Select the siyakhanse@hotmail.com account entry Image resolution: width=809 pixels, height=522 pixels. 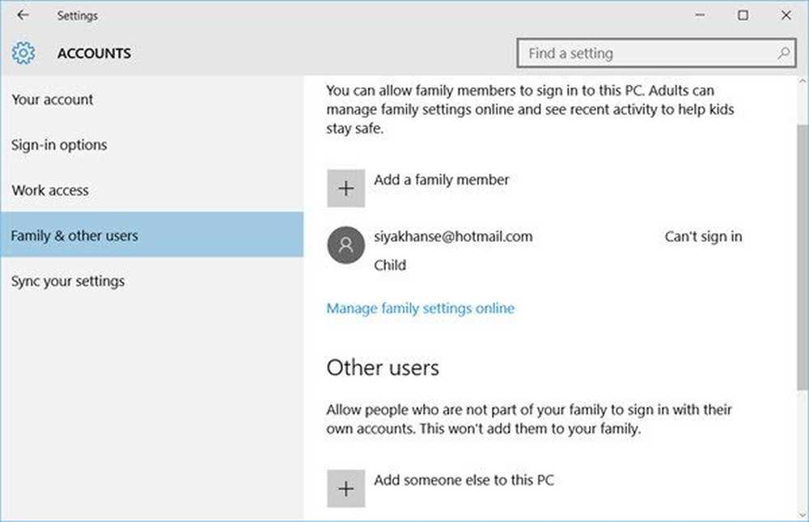[453, 236]
